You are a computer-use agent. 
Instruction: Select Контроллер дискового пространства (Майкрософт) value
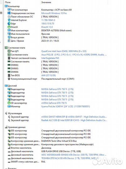(67, 144)
